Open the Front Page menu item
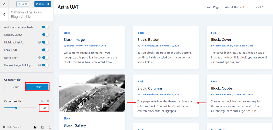This screenshot has width=273, height=130. [x=212, y=7]
